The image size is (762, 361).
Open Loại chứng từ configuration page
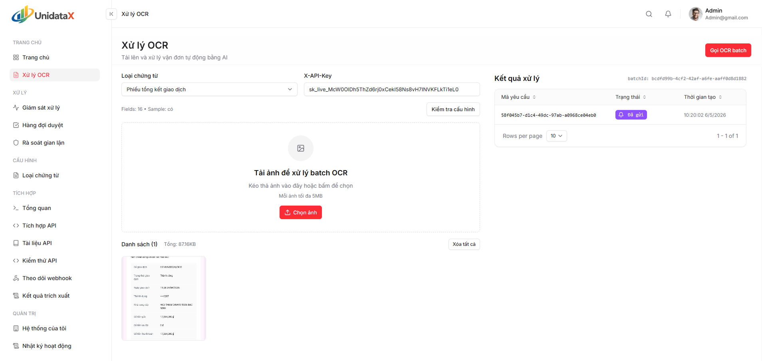pyautogui.click(x=55, y=175)
